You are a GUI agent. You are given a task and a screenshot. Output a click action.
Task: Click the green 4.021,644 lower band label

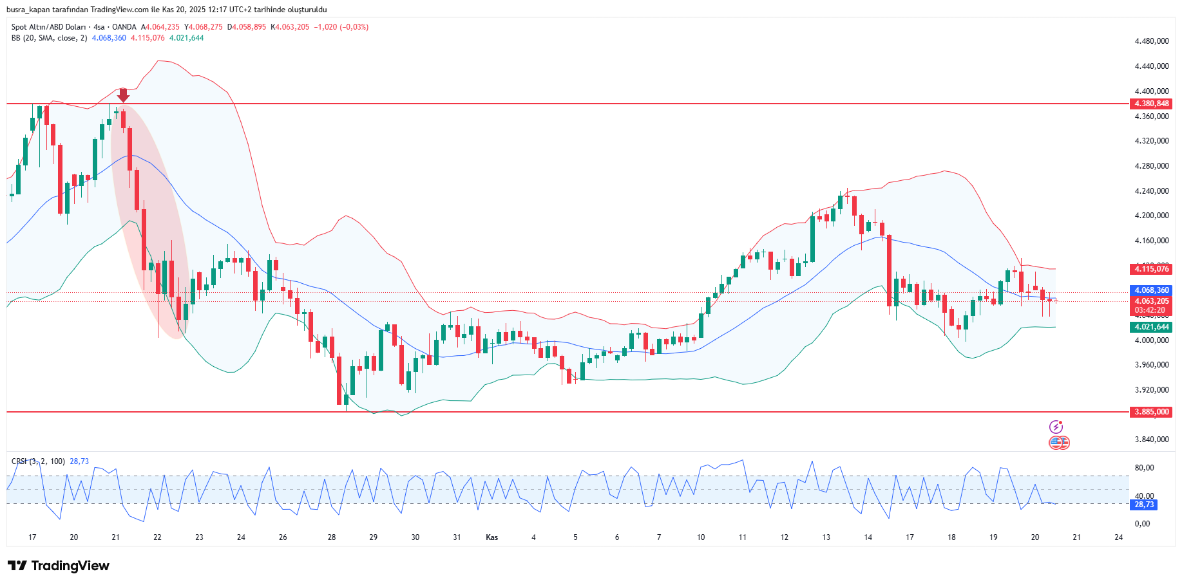pos(1151,327)
